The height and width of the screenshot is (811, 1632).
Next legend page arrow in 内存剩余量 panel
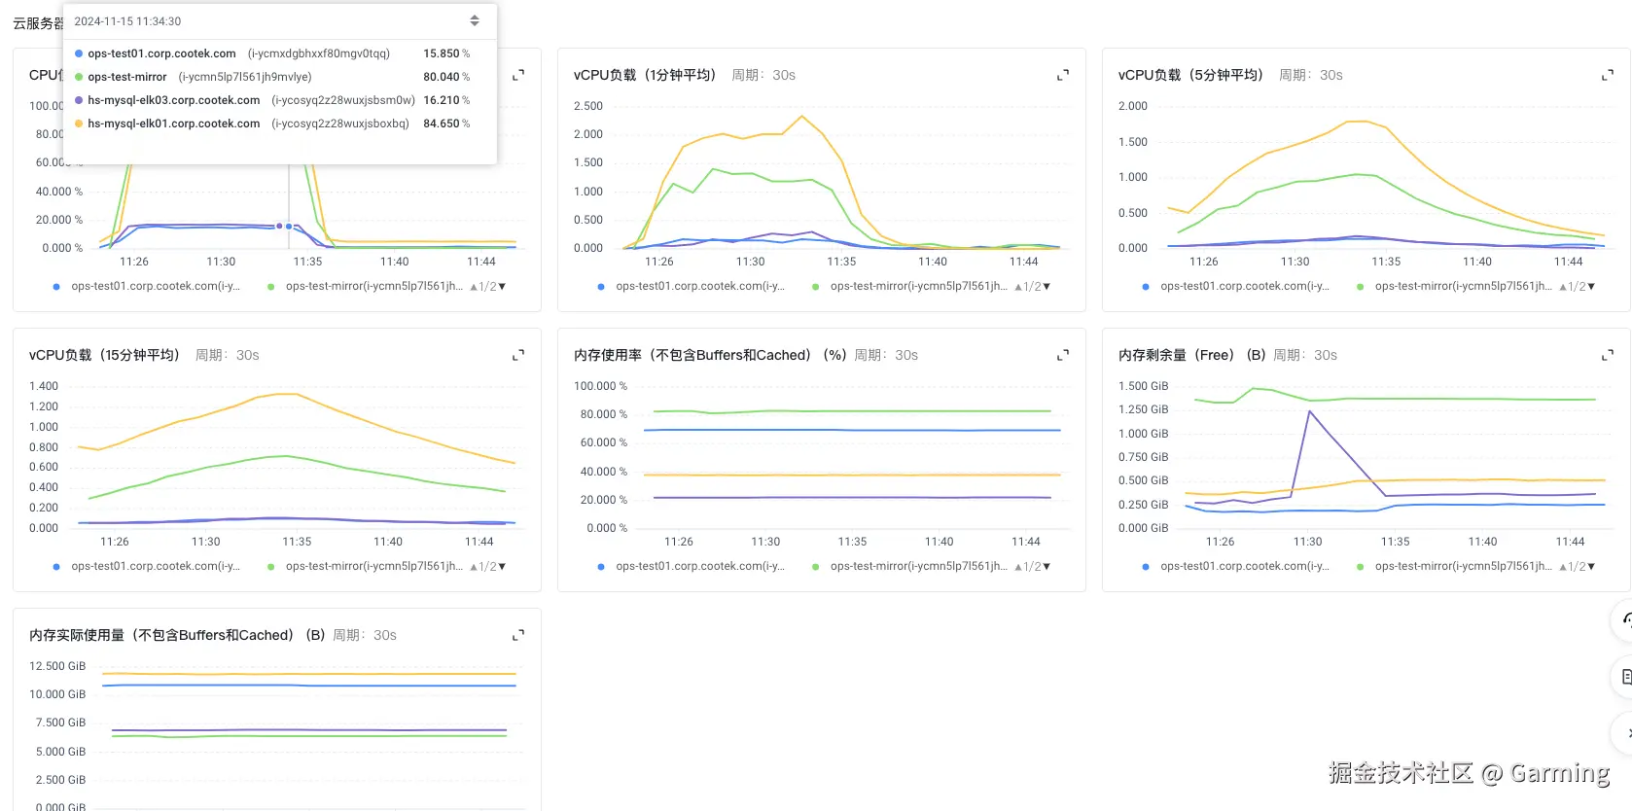[1591, 567]
